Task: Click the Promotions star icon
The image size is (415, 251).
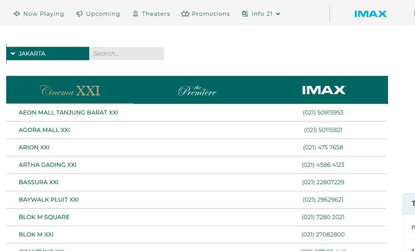Action: 185,14
